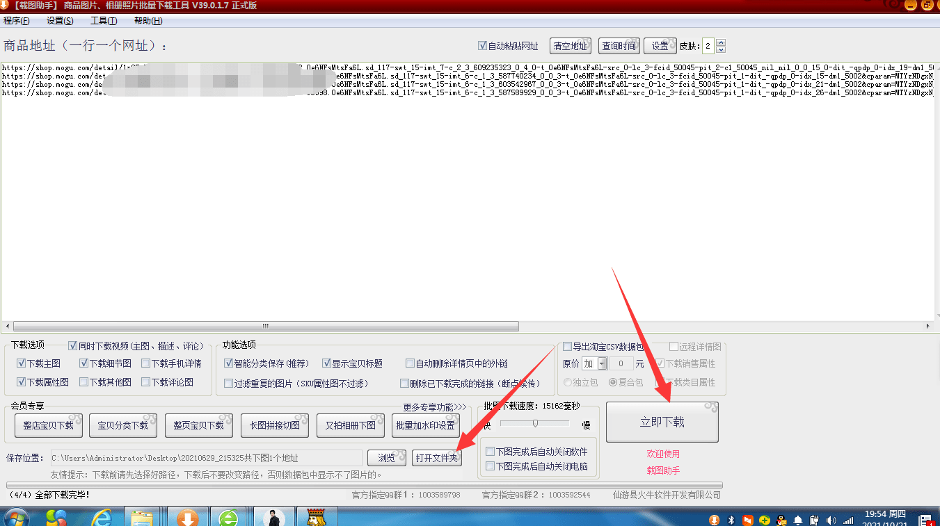This screenshot has height=526, width=940.
Task: Select the 复合包 radio button
Action: tap(613, 381)
